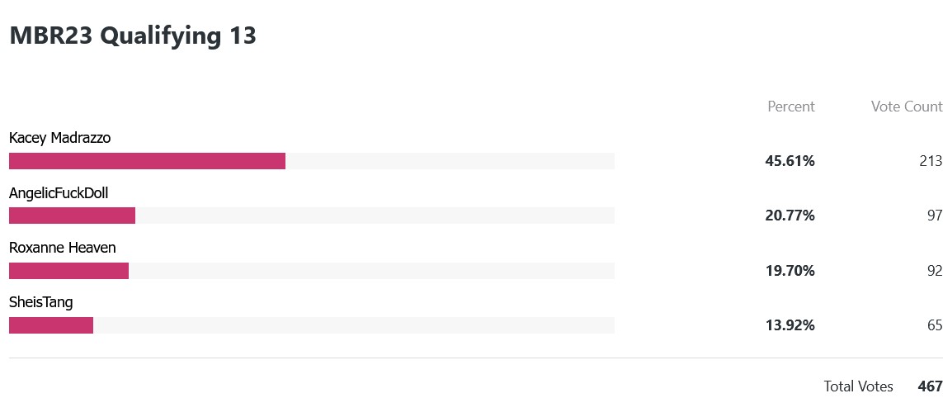The image size is (943, 398).
Task: Click the Percent column header
Action: [x=791, y=107]
